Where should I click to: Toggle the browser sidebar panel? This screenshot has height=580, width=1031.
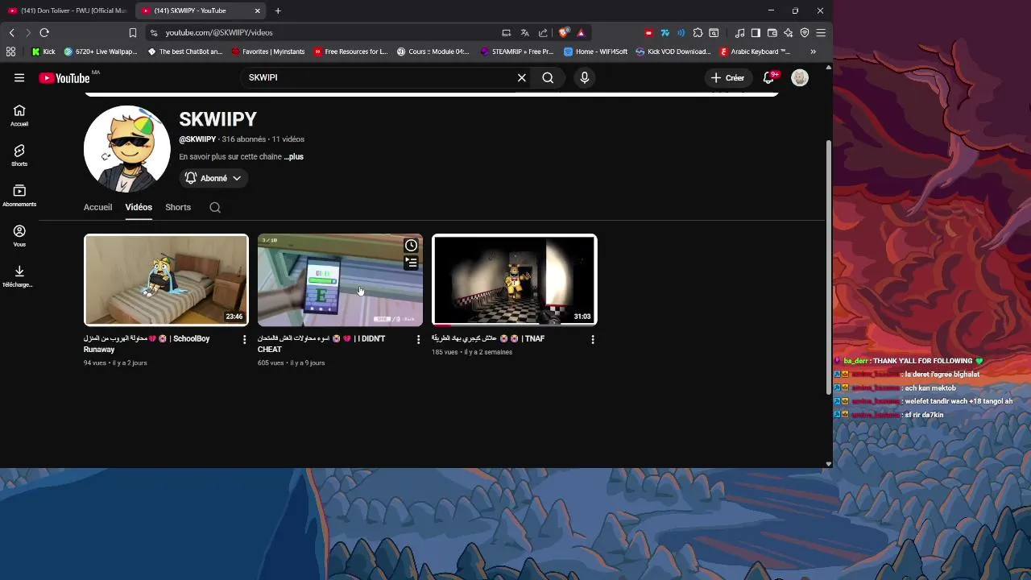(756, 32)
